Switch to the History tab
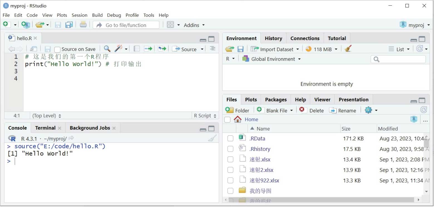The height and width of the screenshot is (207, 434). [x=273, y=38]
